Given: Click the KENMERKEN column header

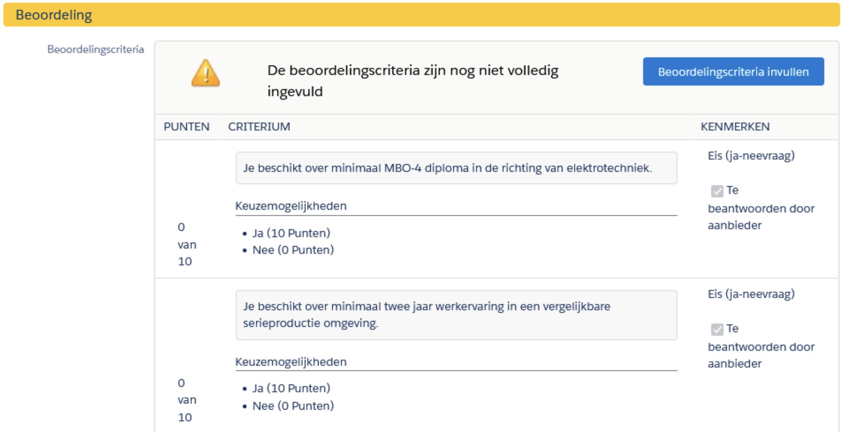Looking at the screenshot, I should 735,127.
